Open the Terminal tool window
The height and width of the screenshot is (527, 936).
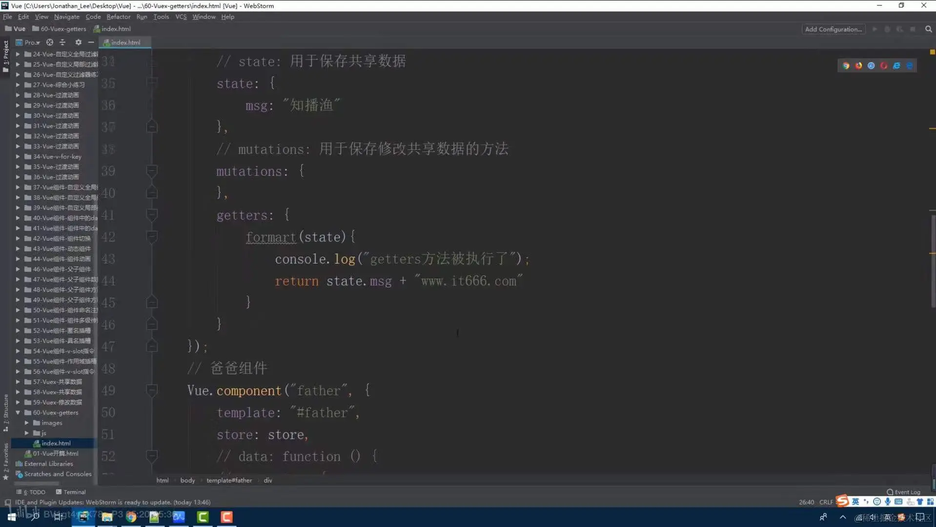pyautogui.click(x=74, y=492)
